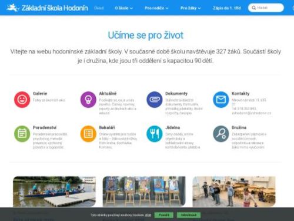Open the Dokumenty paperclip icon
Image resolution: width=294 pixels, height=221 pixels.
click(x=155, y=100)
